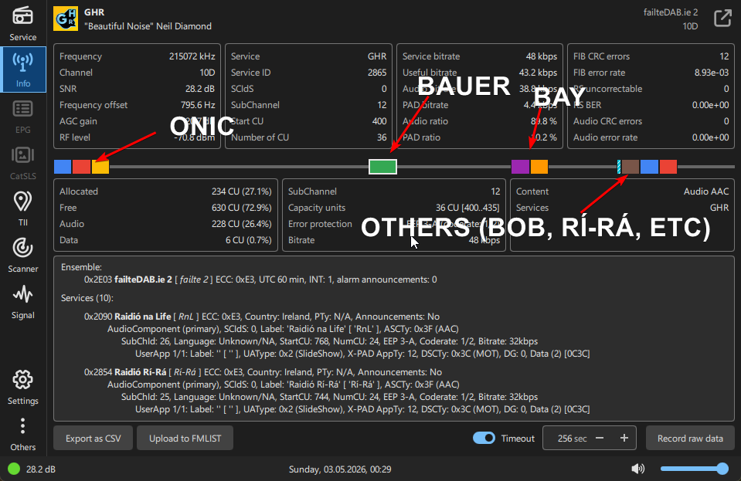Click Record raw data button
741x481 pixels.
pyautogui.click(x=690, y=438)
